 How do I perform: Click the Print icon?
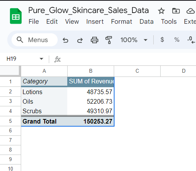pyautogui.click(x=95, y=40)
